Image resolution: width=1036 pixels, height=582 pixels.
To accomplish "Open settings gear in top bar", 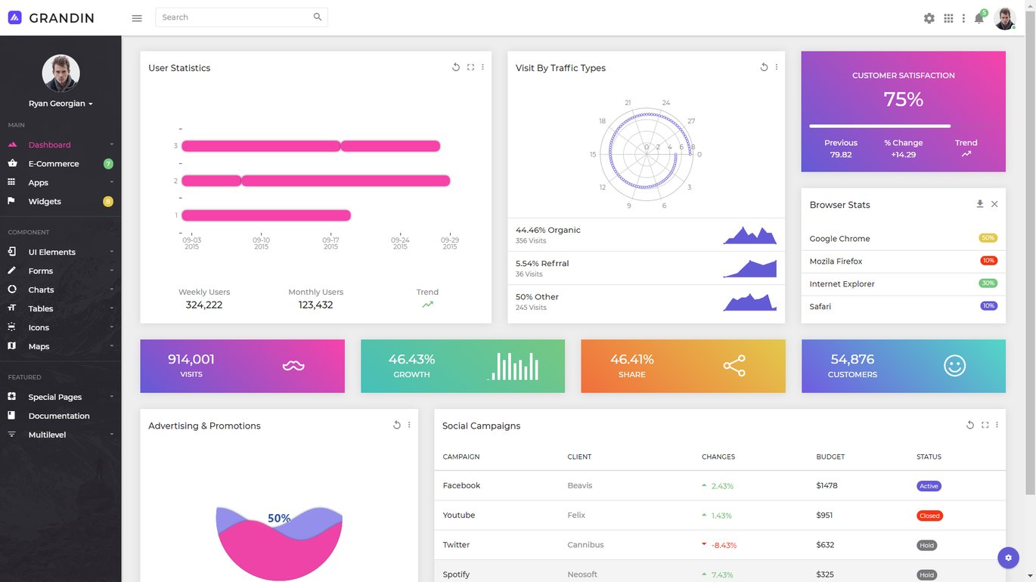I will pyautogui.click(x=929, y=18).
